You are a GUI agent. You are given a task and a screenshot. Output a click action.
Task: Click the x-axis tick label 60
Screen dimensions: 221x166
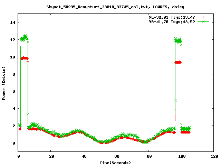click(x=117, y=156)
